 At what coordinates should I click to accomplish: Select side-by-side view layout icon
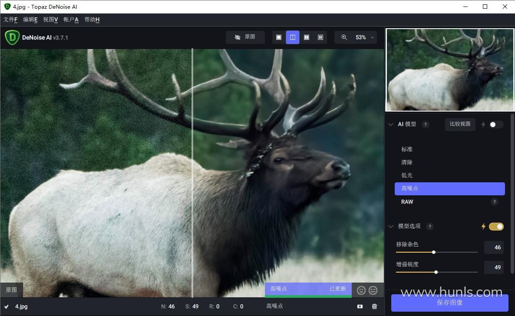click(x=307, y=37)
